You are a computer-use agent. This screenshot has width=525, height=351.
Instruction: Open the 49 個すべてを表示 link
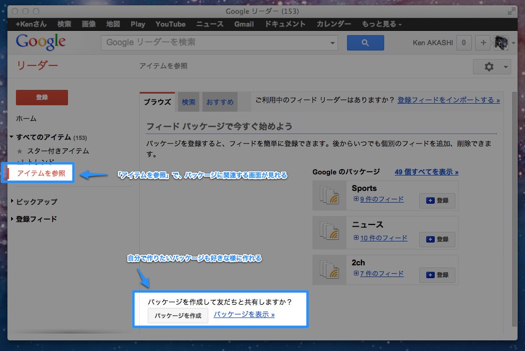pos(427,172)
